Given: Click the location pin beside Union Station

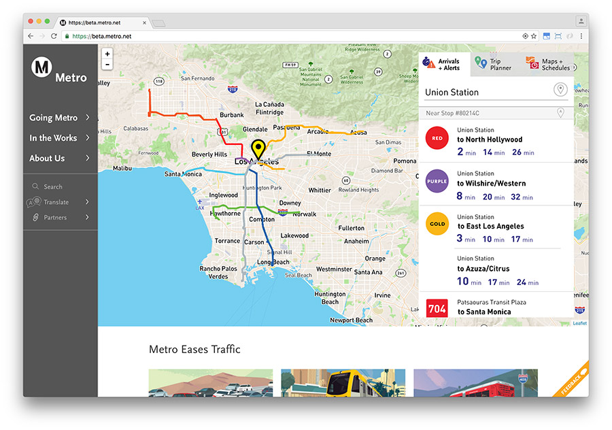Looking at the screenshot, I should coord(560,89).
